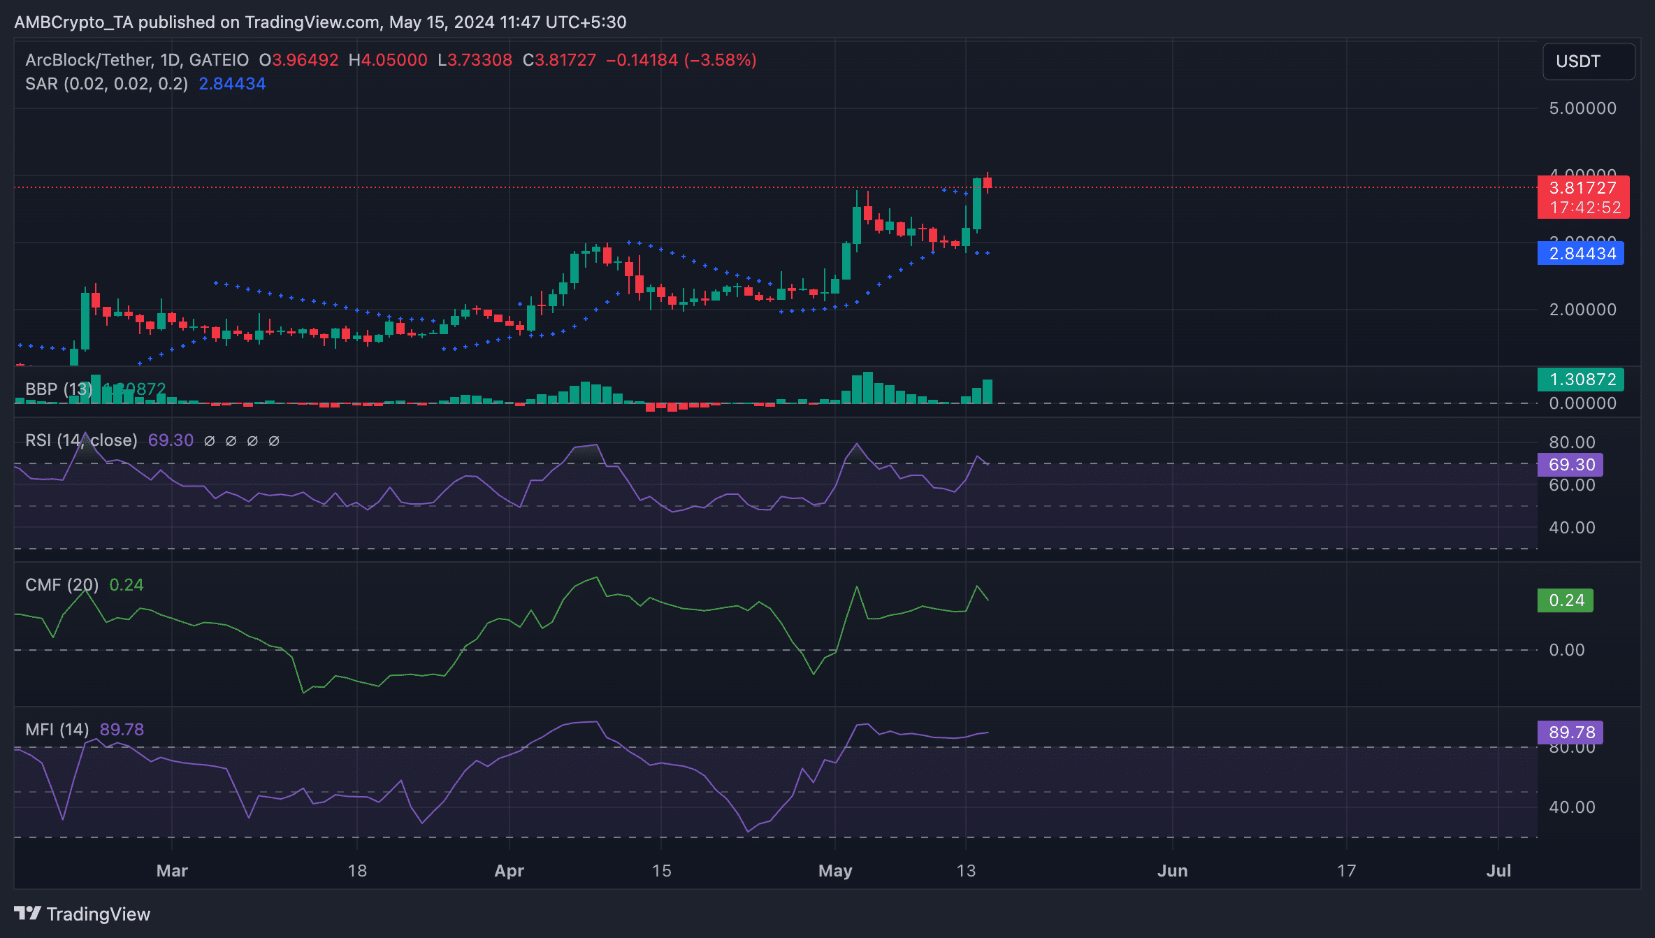Click the 5.00000 price axis label
Viewport: 1655px width, 938px height.
coord(1582,108)
